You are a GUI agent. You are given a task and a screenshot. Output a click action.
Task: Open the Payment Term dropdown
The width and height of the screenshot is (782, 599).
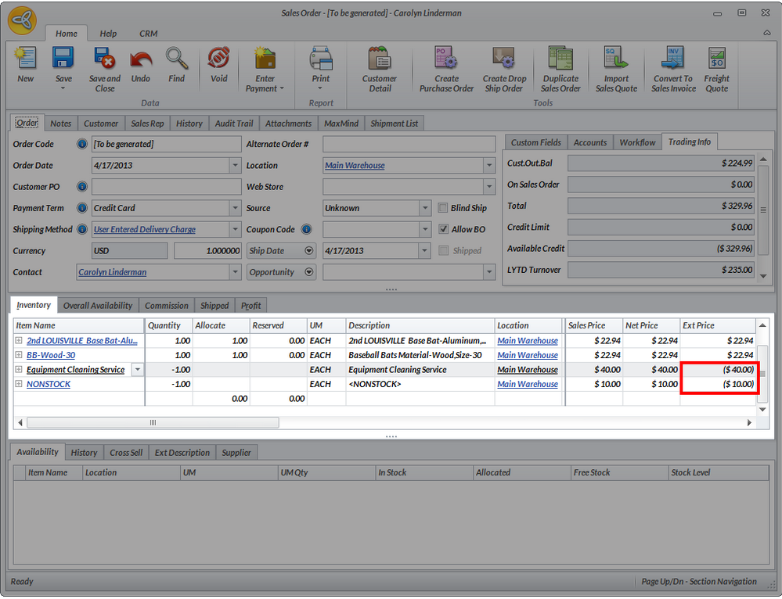click(235, 208)
